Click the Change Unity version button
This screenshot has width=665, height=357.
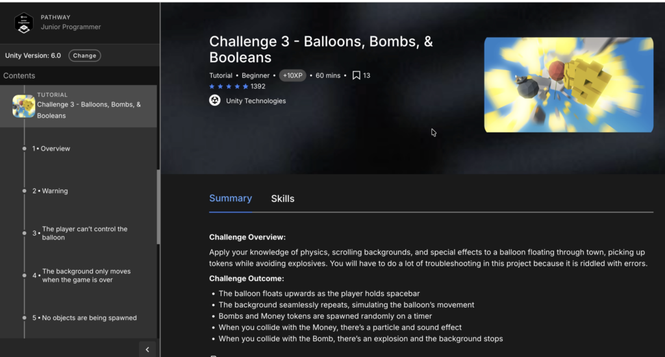[x=84, y=56]
